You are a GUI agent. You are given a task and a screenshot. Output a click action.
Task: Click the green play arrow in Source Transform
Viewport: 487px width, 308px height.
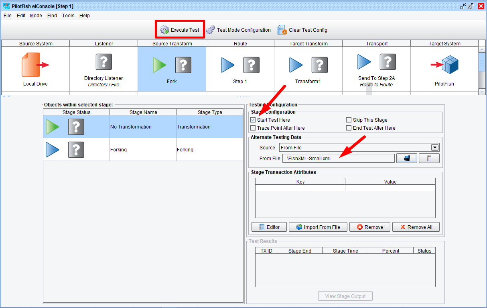coord(160,65)
